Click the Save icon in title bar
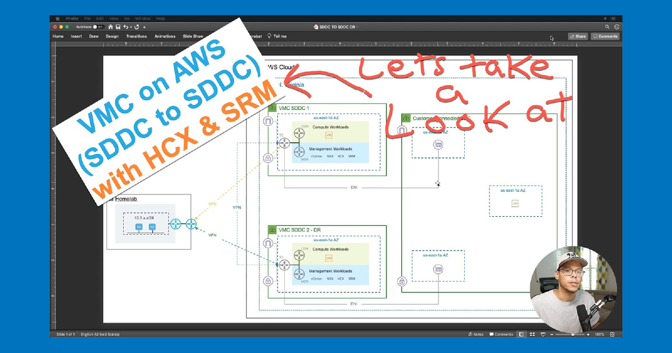This screenshot has width=672, height=353. pos(118,27)
